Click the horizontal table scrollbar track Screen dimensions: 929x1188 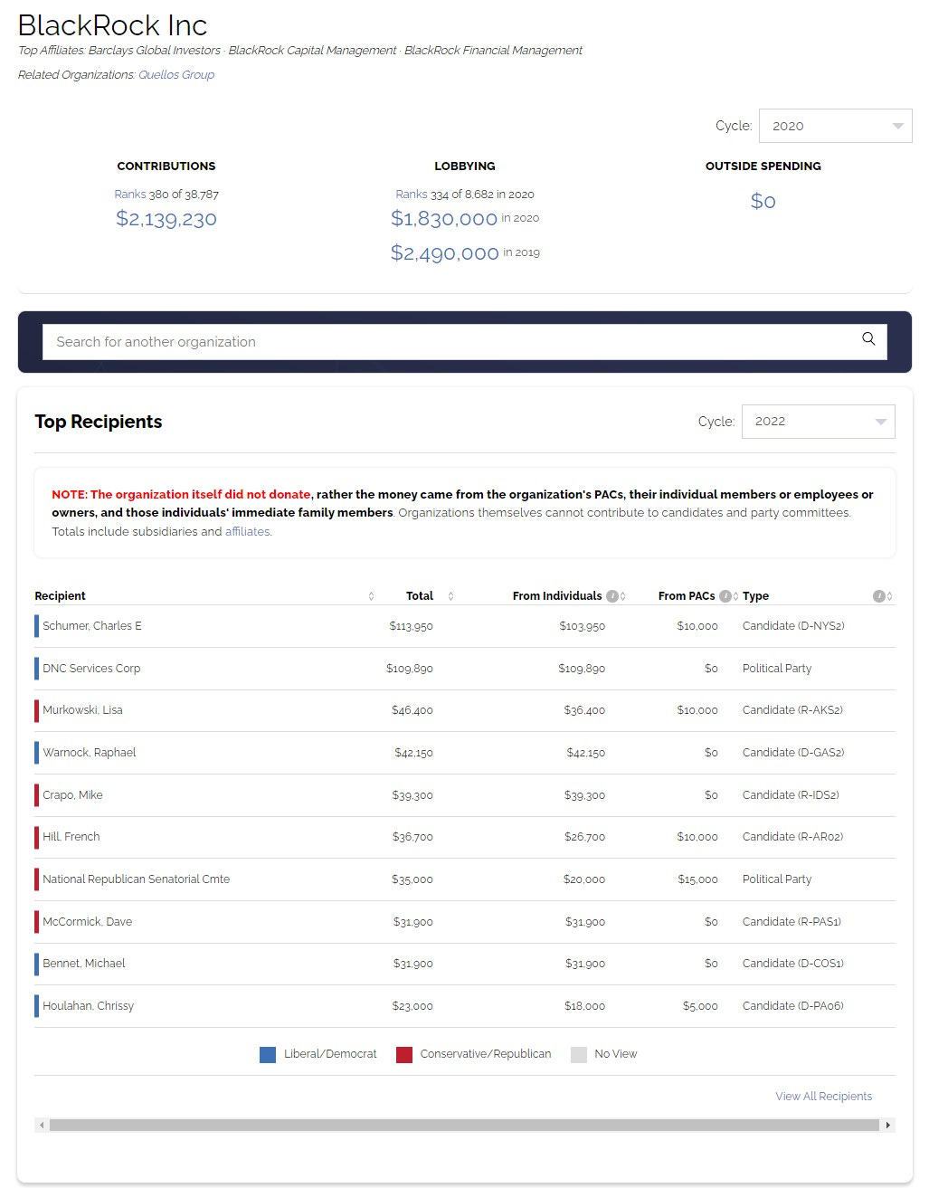pyautogui.click(x=464, y=1126)
